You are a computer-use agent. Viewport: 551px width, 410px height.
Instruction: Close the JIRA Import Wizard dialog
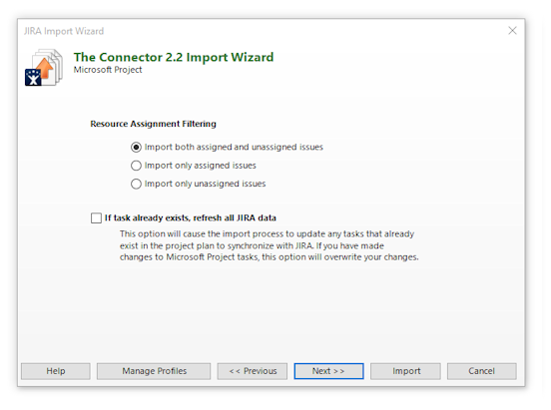point(512,31)
